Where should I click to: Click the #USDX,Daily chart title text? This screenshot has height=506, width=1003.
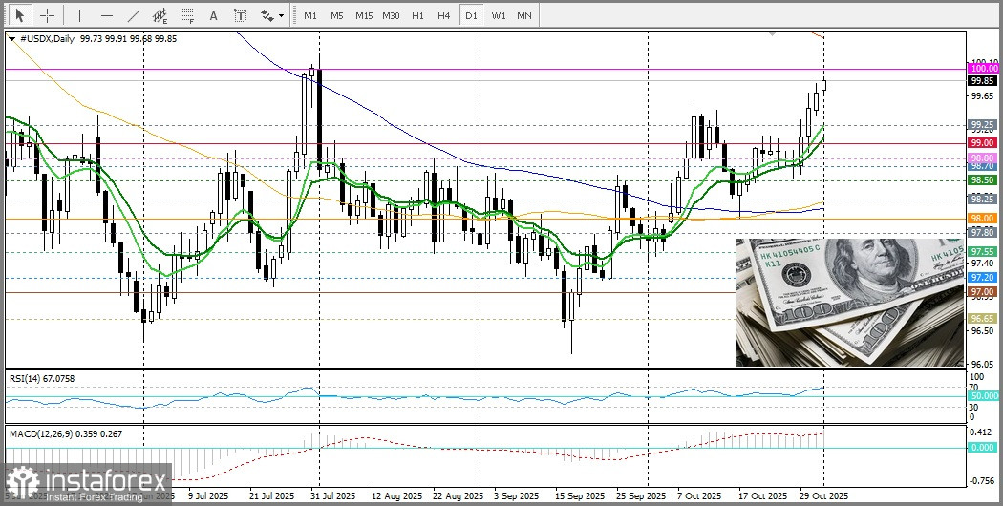click(48, 38)
